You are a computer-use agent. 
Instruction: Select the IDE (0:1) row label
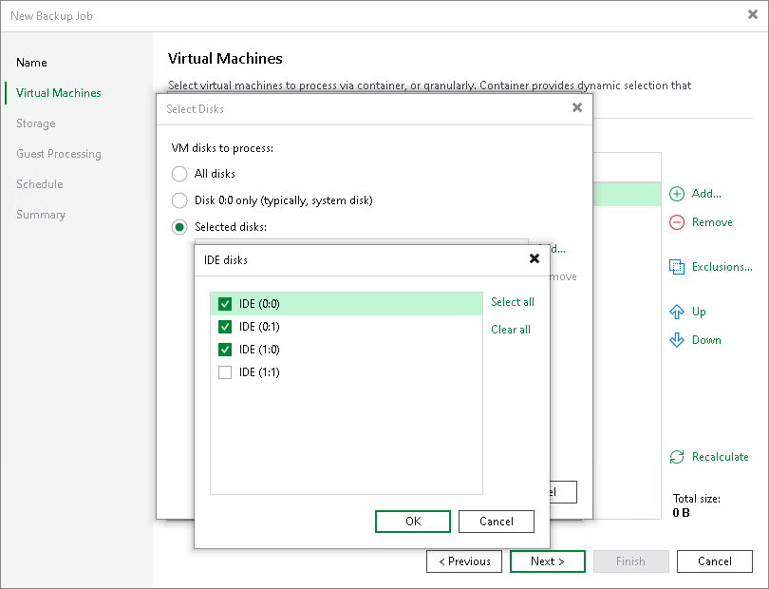pyautogui.click(x=259, y=327)
